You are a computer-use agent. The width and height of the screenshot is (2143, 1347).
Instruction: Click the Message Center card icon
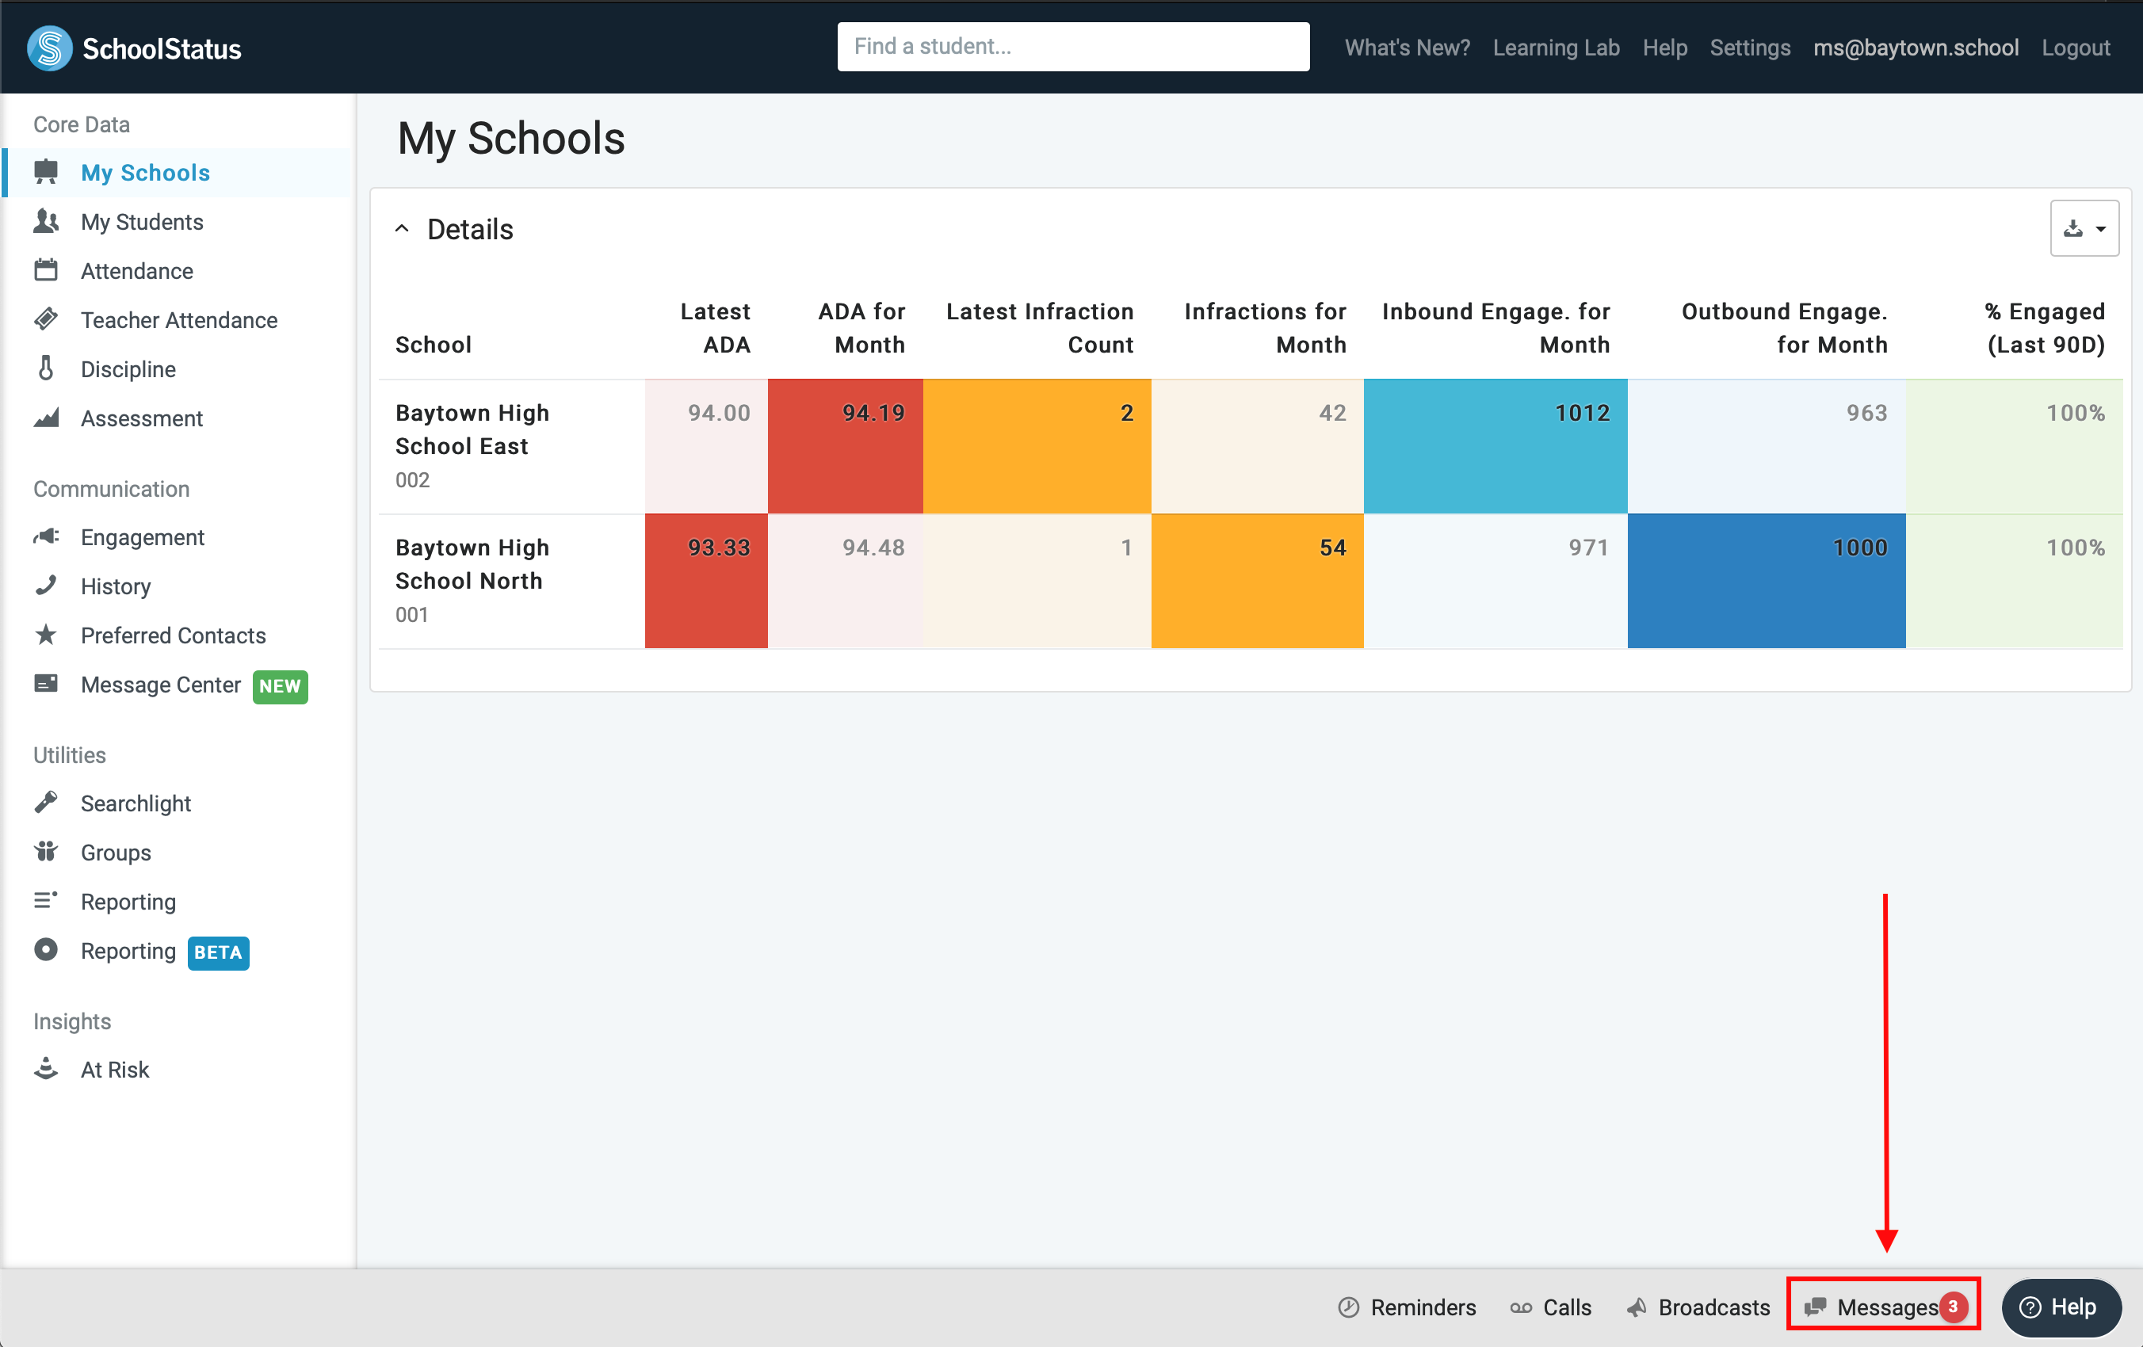(x=46, y=683)
